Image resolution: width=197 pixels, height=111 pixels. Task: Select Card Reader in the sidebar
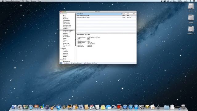[66, 20]
